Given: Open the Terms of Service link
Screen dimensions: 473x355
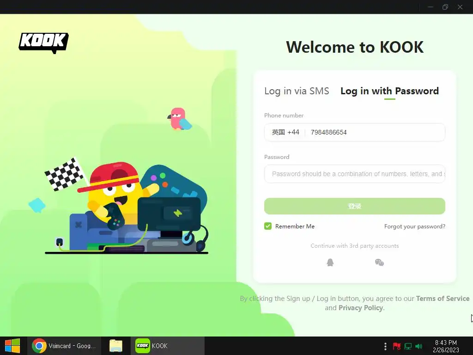Looking at the screenshot, I should coord(443,299).
